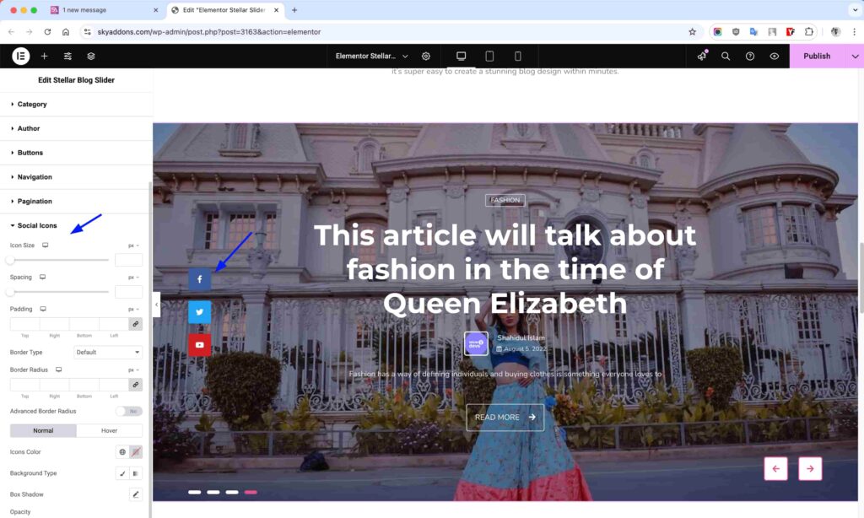
Task: Toggle linked values for Padding
Action: [x=136, y=324]
